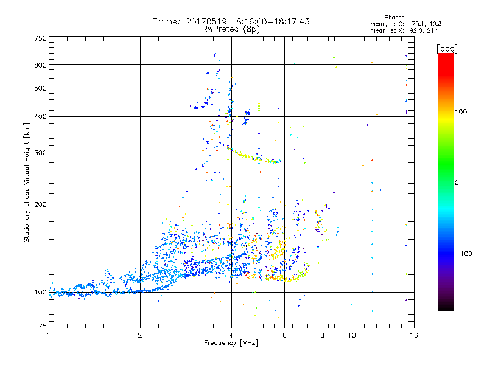Click the 500 height tick label
Screen dimensions: 487x365
click(40, 88)
